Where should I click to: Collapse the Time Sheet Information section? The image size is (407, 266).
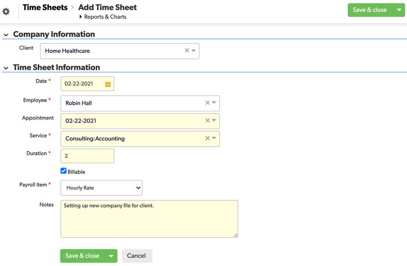pos(6,68)
